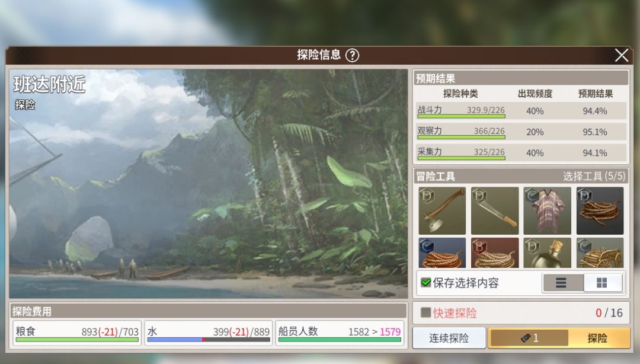Click the 95.1% expected result value
Viewport: 640px width, 364px height.
595,132
